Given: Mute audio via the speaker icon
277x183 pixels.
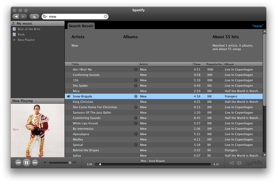Looking at the screenshot, I should 45,163.
